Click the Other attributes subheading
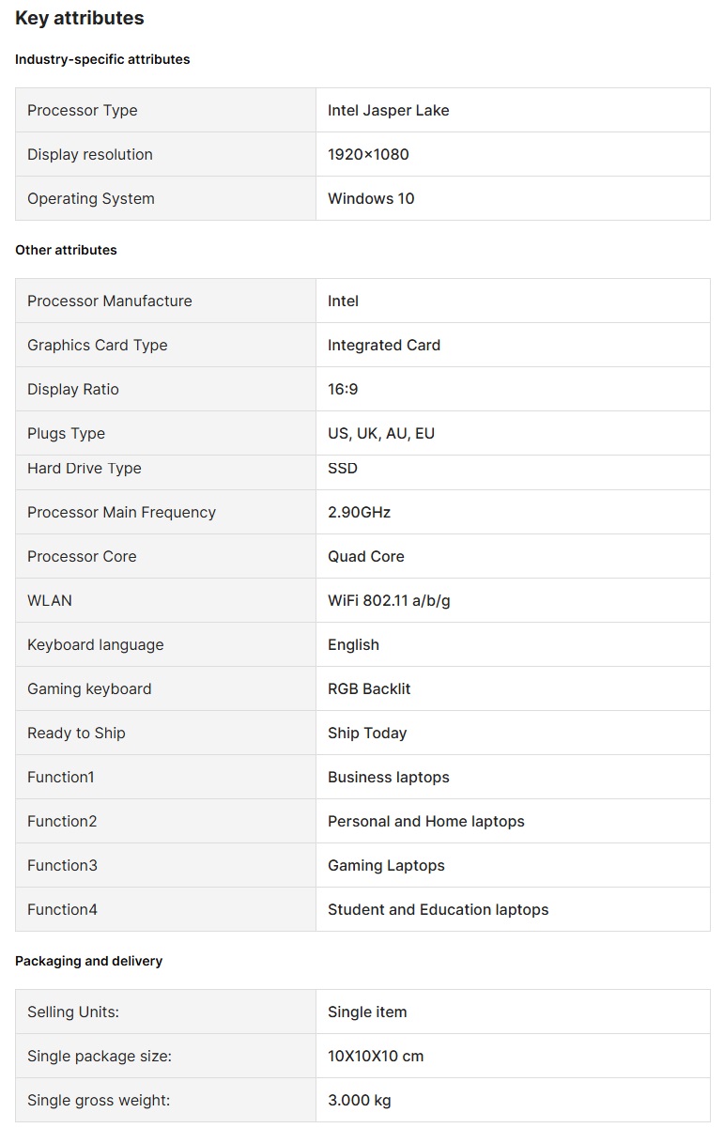 pos(66,250)
